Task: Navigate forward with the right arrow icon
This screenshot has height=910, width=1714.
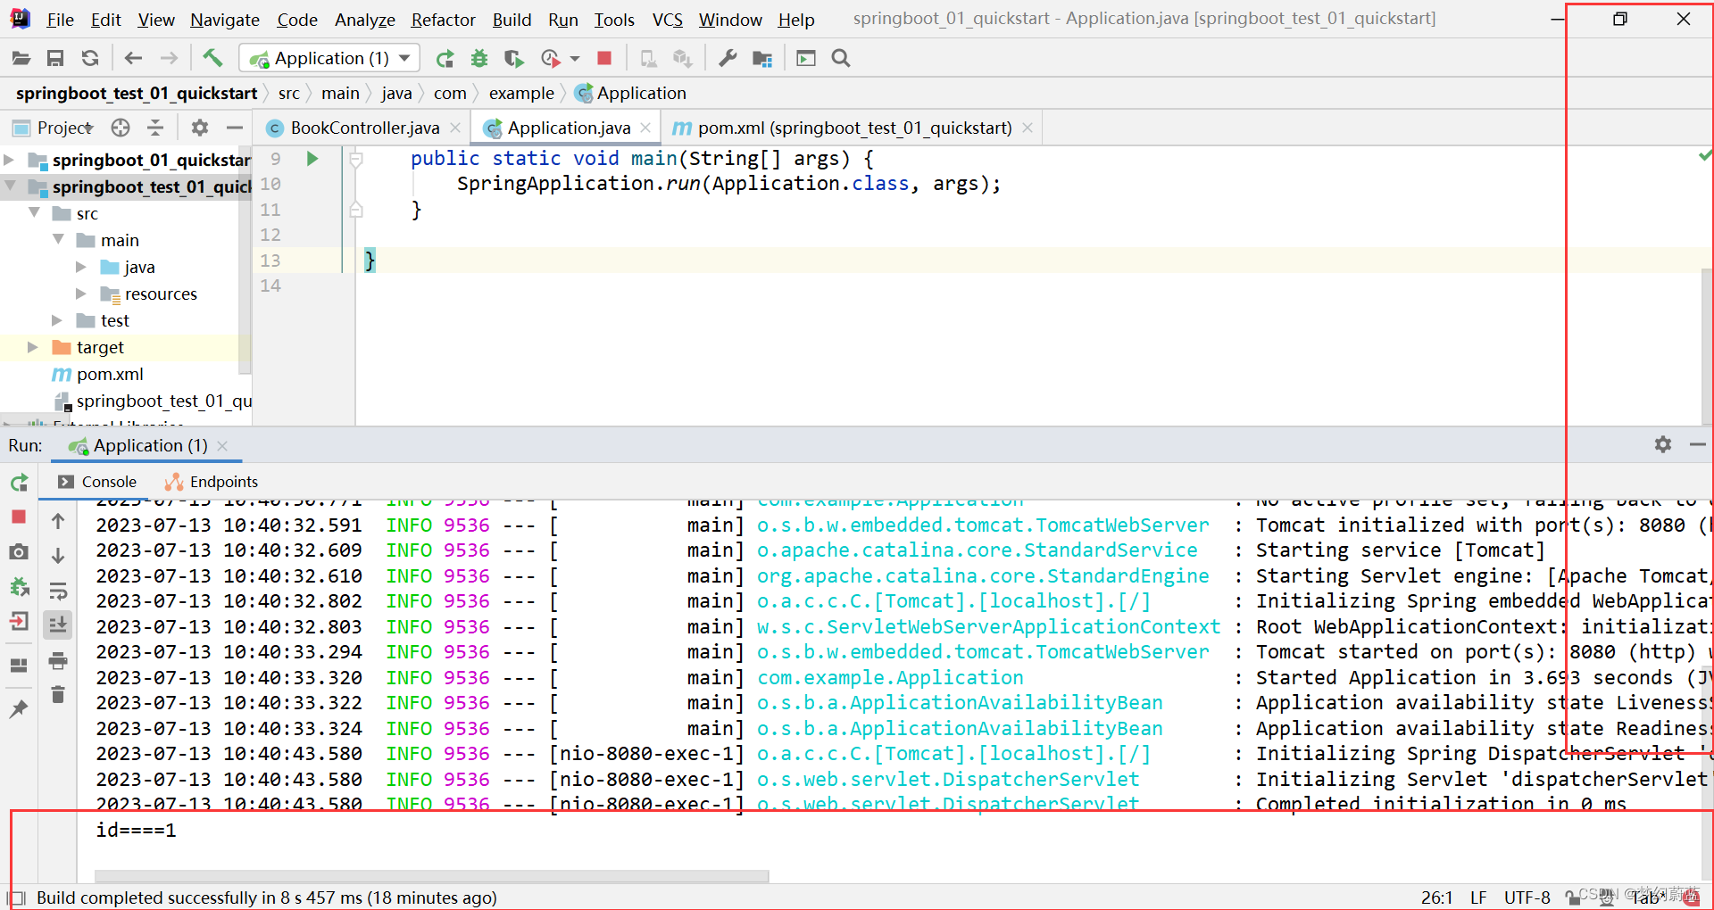Action: (x=169, y=58)
